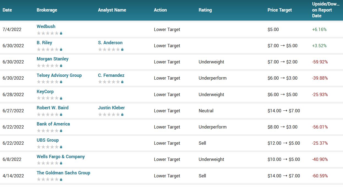Select the 6/8/2022 date cell

(12, 159)
